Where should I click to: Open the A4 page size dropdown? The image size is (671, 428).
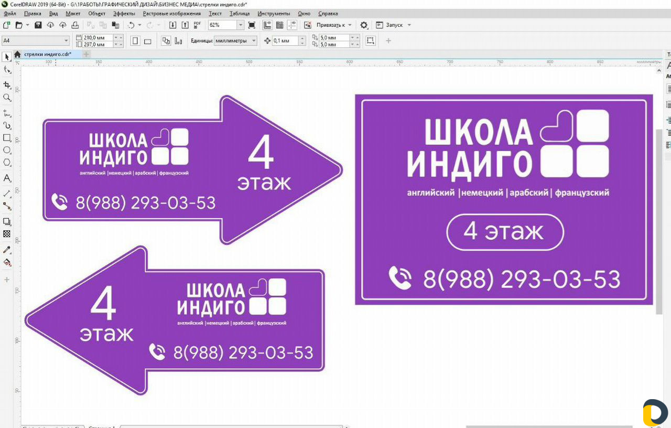point(66,40)
